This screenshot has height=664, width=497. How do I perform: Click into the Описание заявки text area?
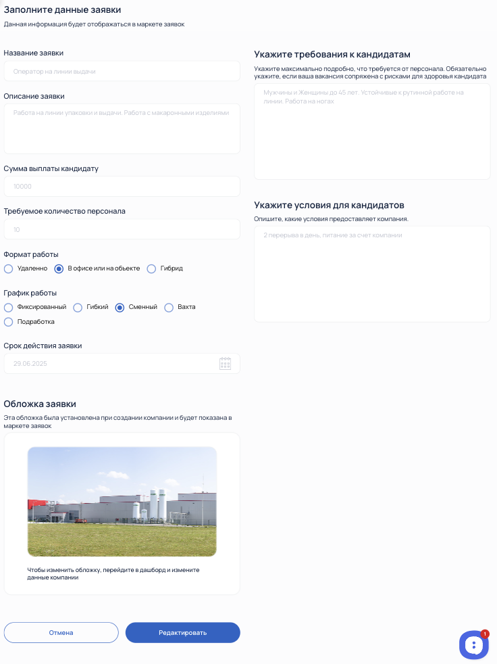point(122,128)
